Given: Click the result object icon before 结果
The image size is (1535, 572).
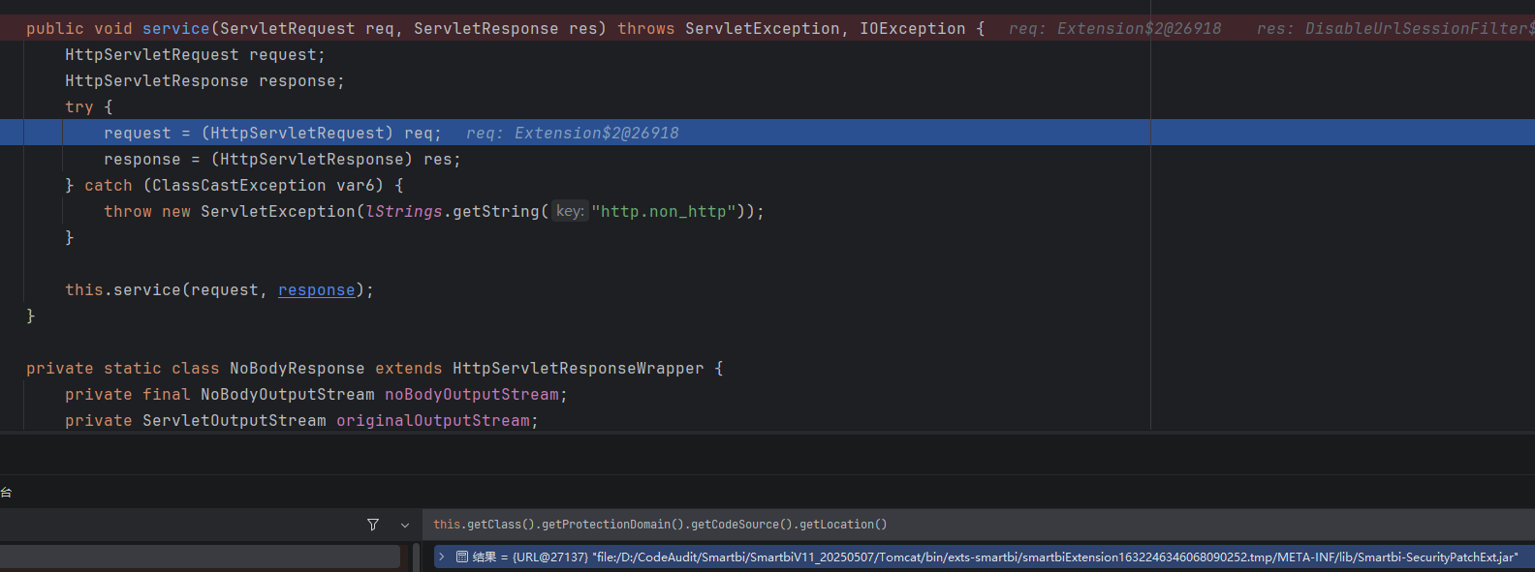Looking at the screenshot, I should pos(462,557).
